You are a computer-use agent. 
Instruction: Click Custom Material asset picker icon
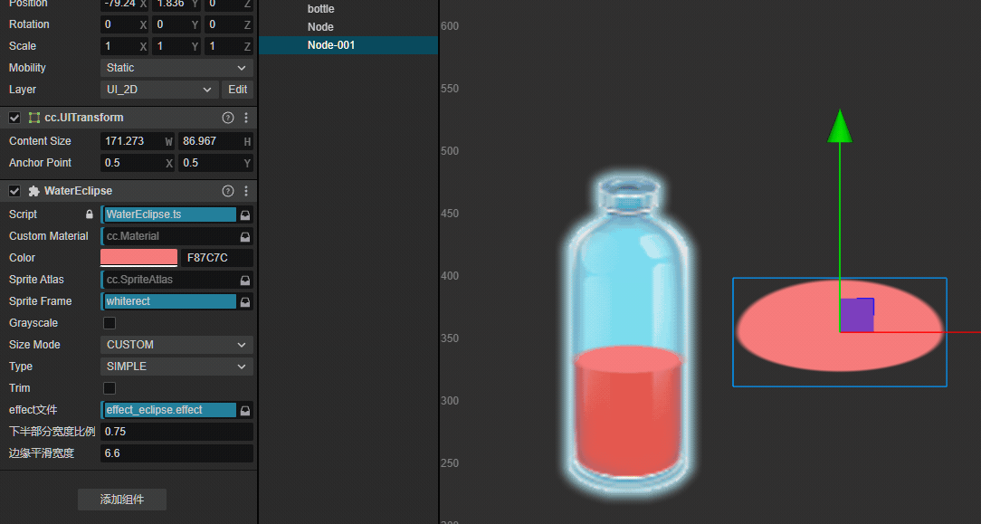tap(245, 236)
